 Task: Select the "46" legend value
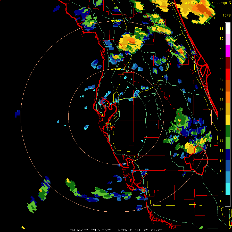coord(221,79)
